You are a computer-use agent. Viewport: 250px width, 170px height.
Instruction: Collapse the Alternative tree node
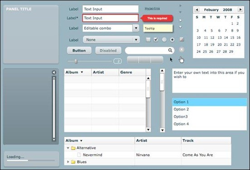[x=68, y=148]
